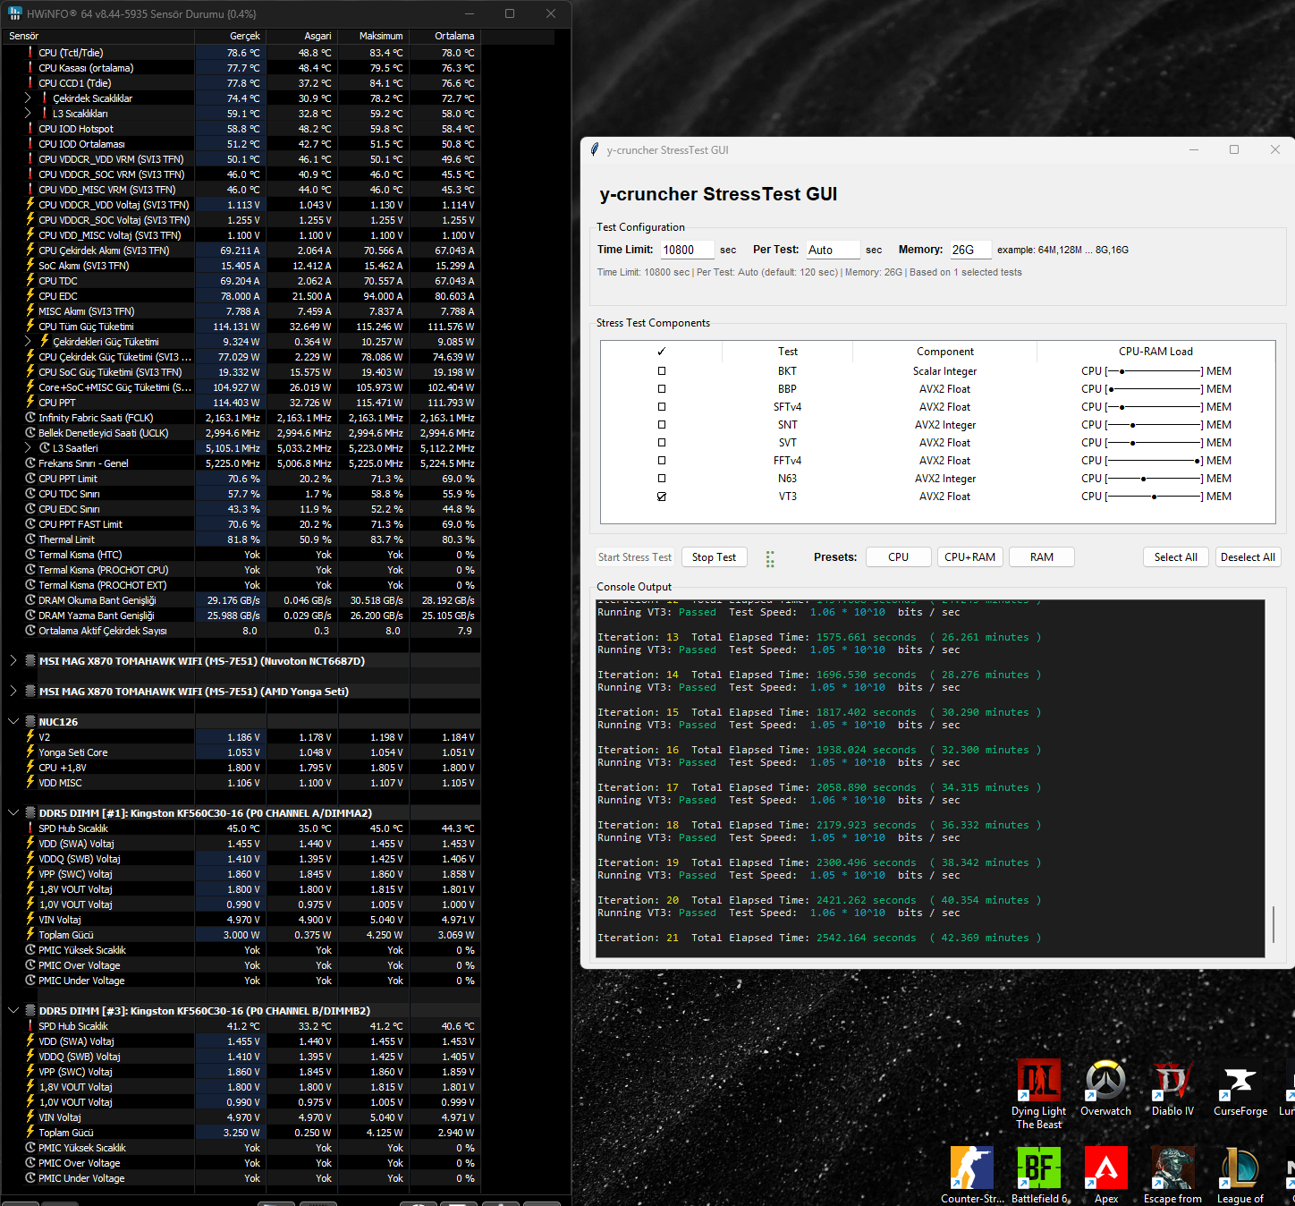Screen dimensions: 1295x1206
Task: Launch CurseForge desktop icon
Action: 1240,1088
